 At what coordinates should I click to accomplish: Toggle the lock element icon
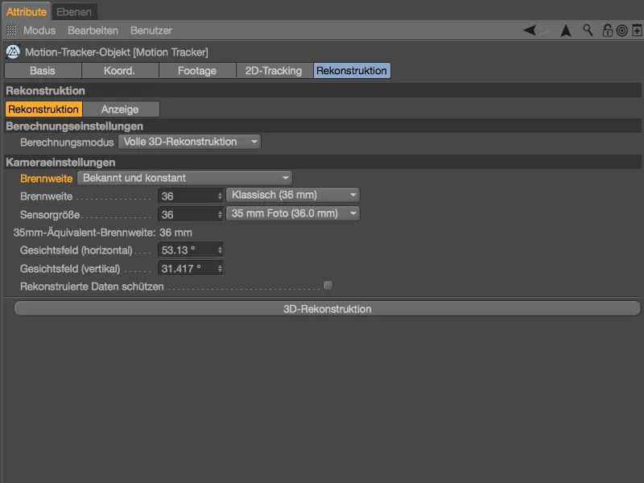click(608, 31)
